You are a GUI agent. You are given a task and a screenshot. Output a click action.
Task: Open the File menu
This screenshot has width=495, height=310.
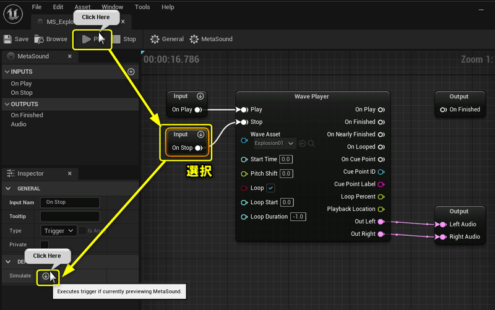(x=37, y=7)
